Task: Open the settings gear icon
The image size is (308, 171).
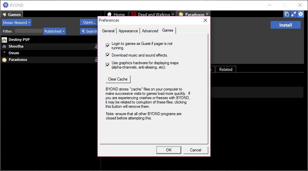Action: (301, 14)
